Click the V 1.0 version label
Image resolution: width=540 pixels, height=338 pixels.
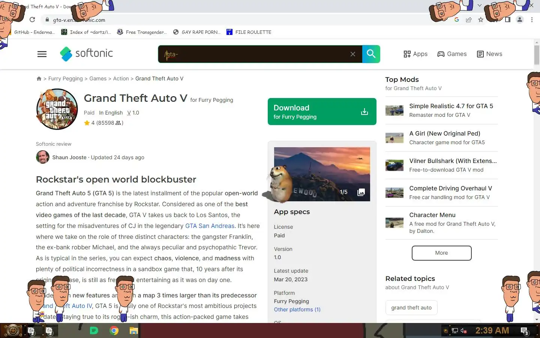(x=133, y=113)
